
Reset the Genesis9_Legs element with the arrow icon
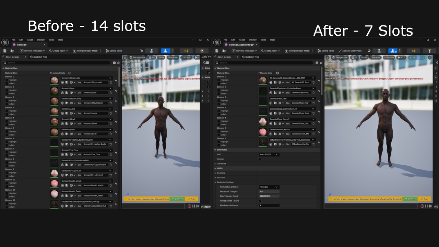(116, 91)
